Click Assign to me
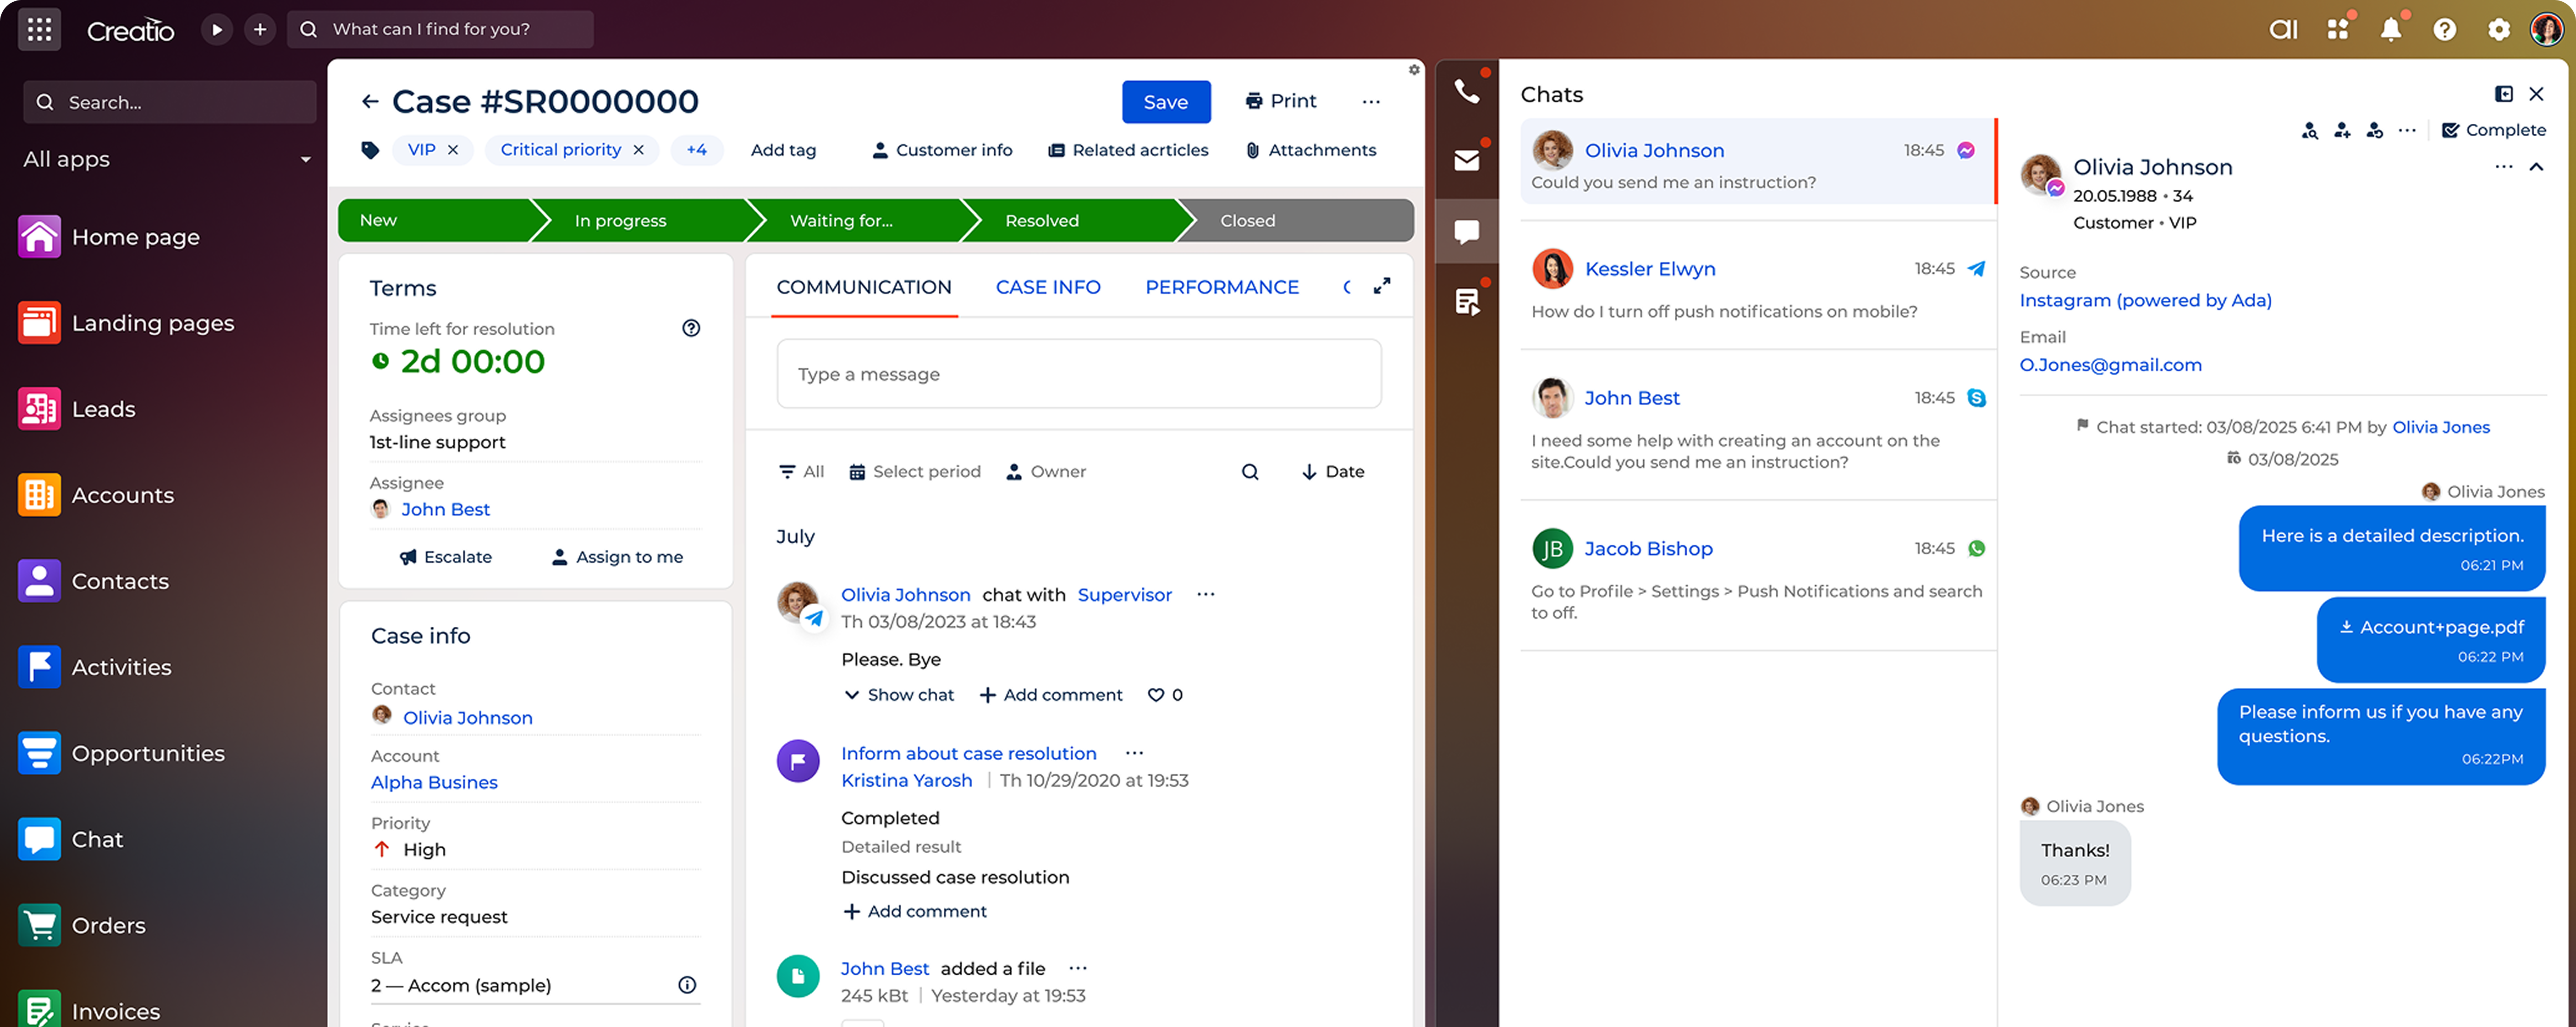This screenshot has height=1027, width=2576. coord(618,557)
